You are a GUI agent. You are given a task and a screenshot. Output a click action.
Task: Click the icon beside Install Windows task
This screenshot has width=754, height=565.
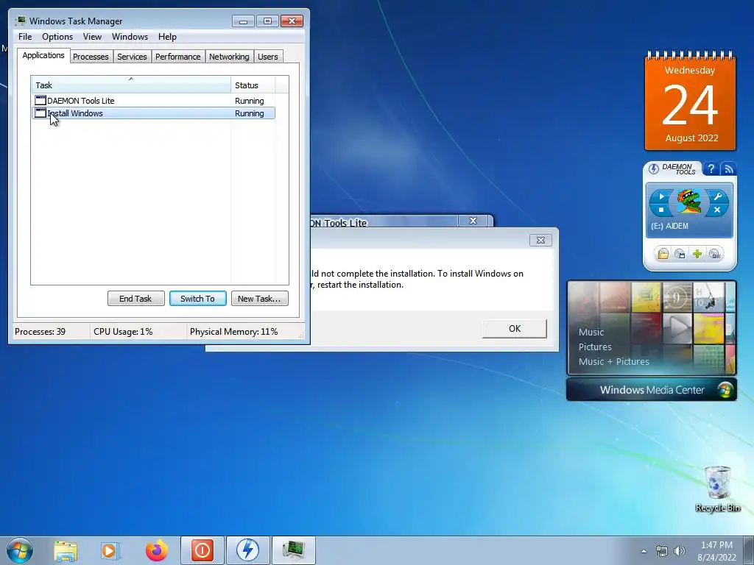(x=40, y=113)
